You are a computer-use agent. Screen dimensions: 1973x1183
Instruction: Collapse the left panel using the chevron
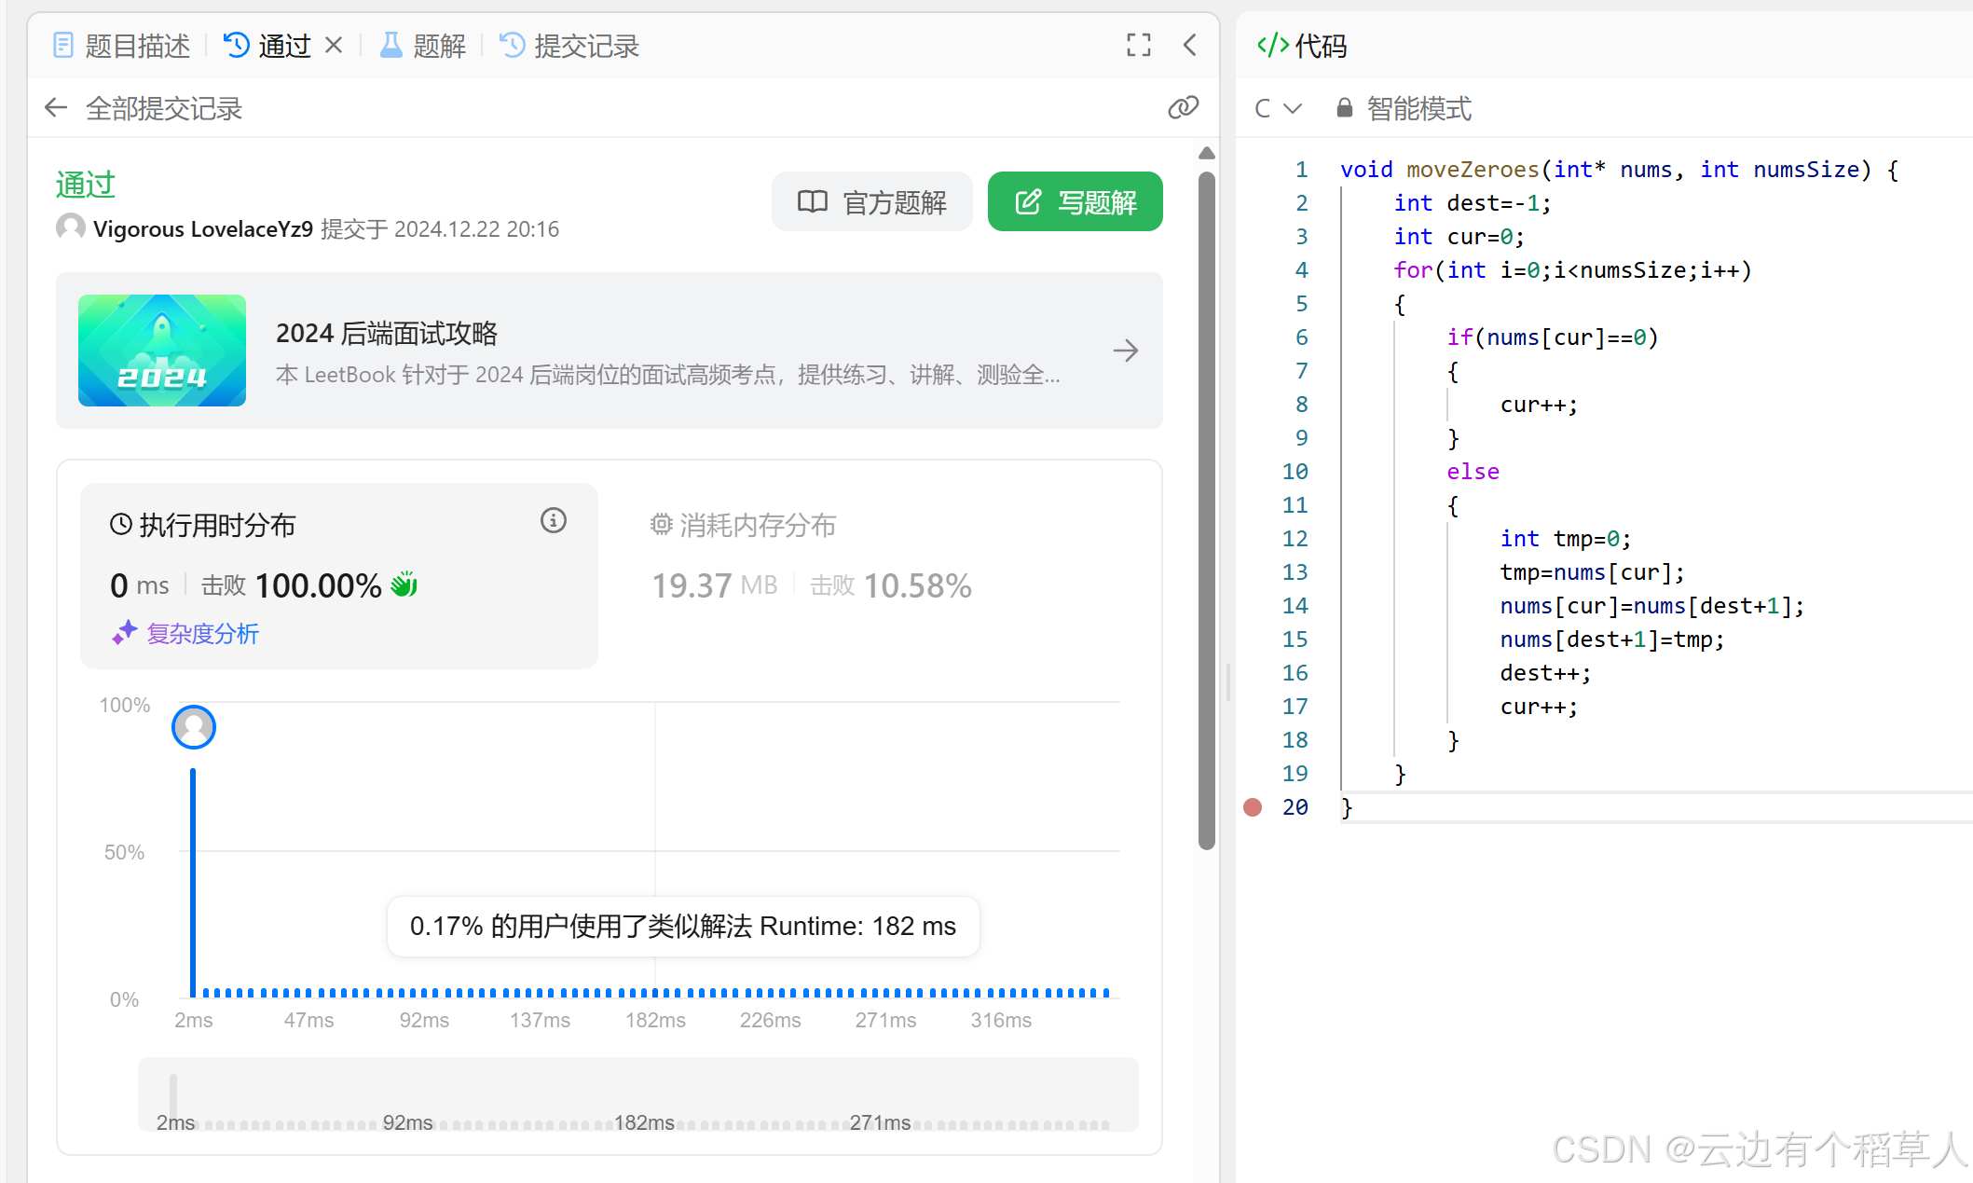[1190, 45]
